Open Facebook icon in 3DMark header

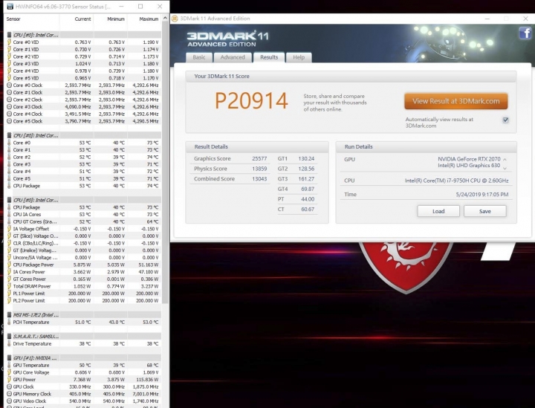point(525,33)
